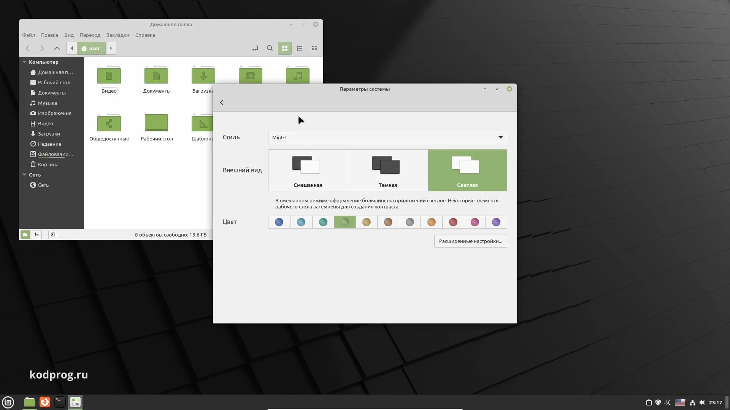Screen dimensions: 730x410
Task: Hide the sidebar via status bar button
Action: (53, 235)
